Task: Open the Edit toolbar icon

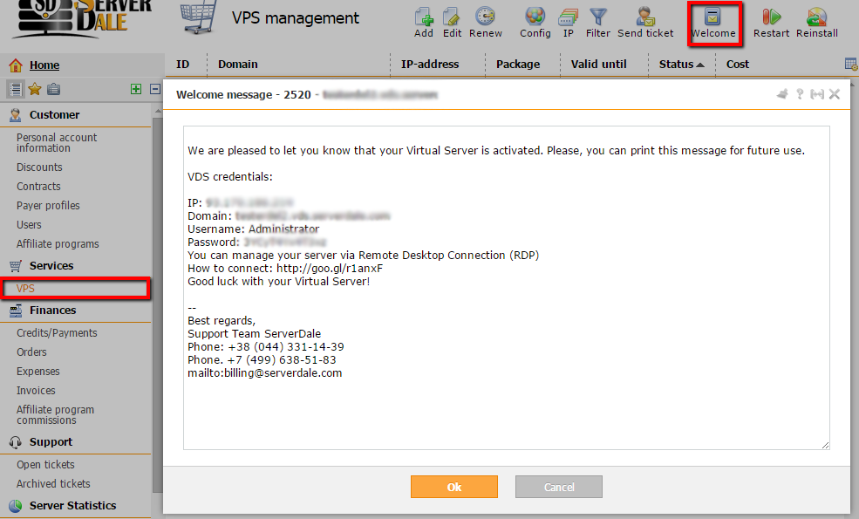Action: click(452, 17)
